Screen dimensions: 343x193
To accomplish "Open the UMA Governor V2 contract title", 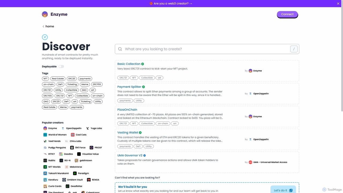I will pyautogui.click(x=130, y=155).
